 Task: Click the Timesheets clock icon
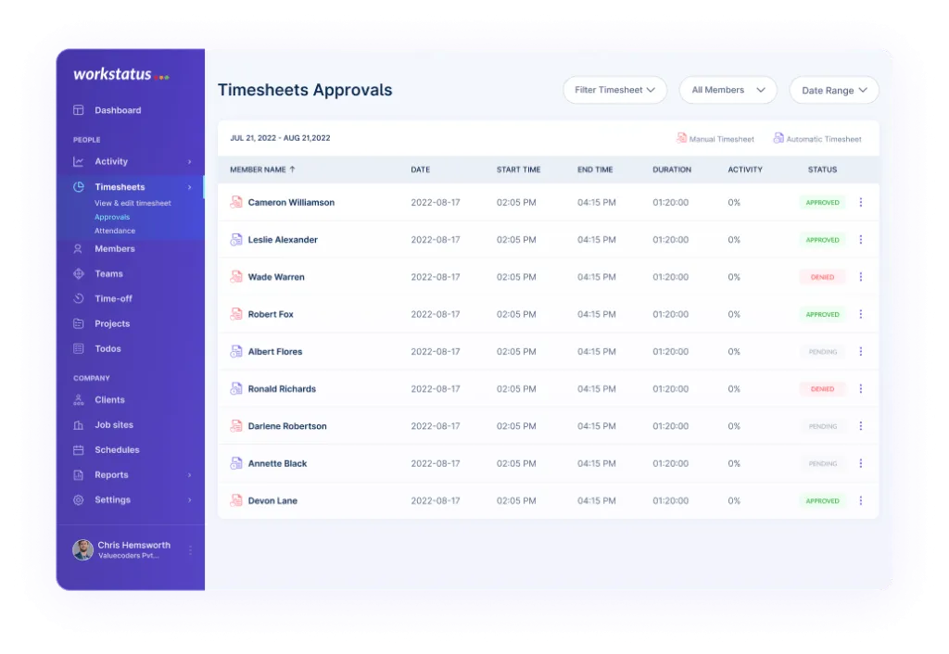pyautogui.click(x=78, y=186)
